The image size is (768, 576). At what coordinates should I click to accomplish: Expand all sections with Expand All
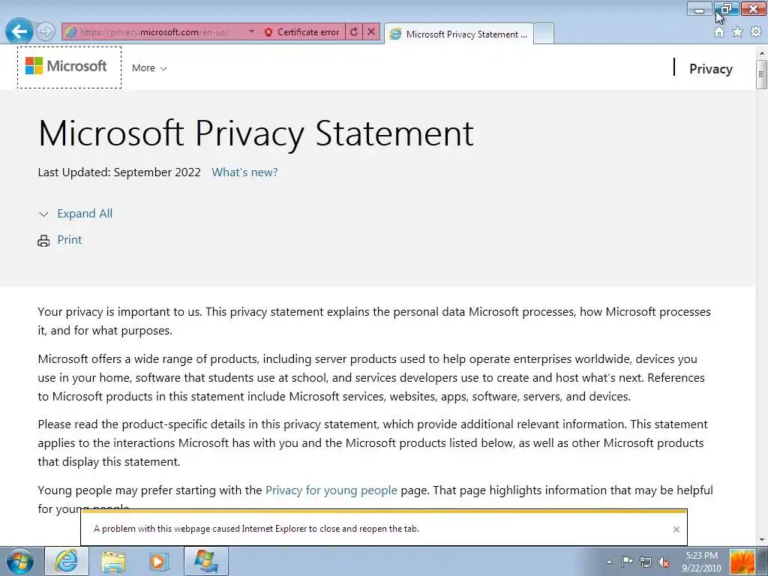point(85,214)
